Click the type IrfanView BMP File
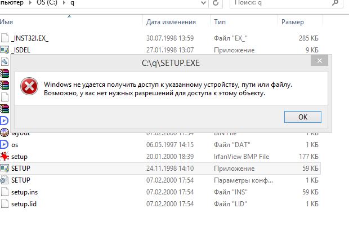The image size is (349, 226). [241, 157]
